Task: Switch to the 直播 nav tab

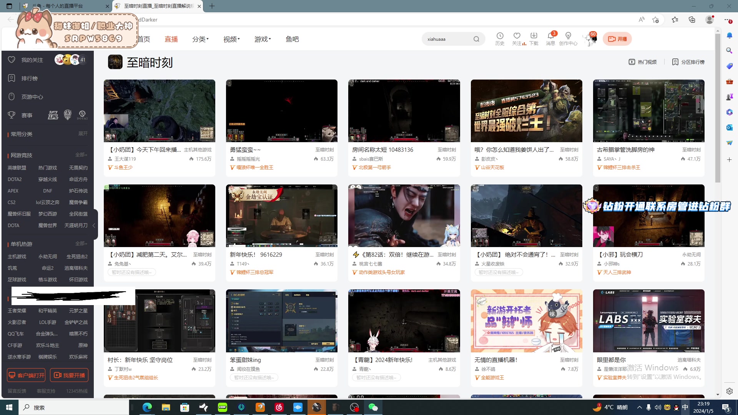Action: (x=171, y=39)
